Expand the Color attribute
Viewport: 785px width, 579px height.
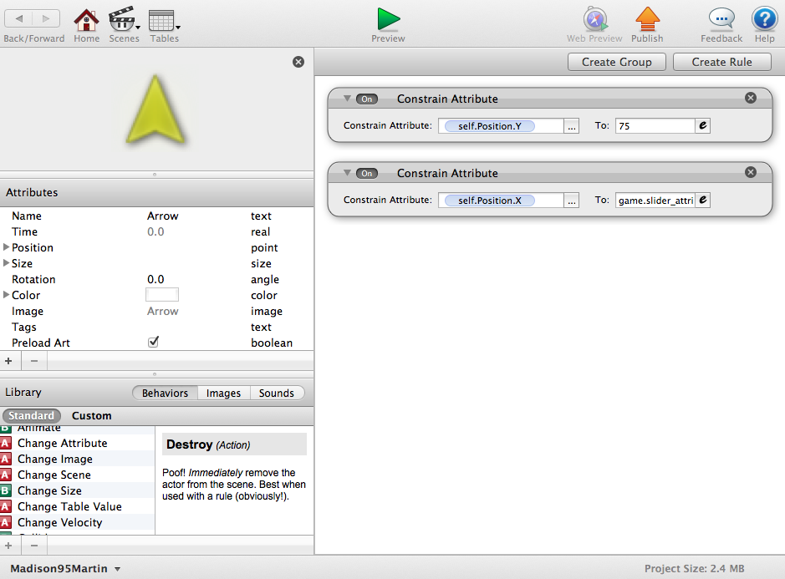pyautogui.click(x=6, y=295)
